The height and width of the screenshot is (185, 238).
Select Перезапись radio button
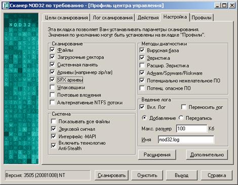pyautogui.click(x=181, y=118)
